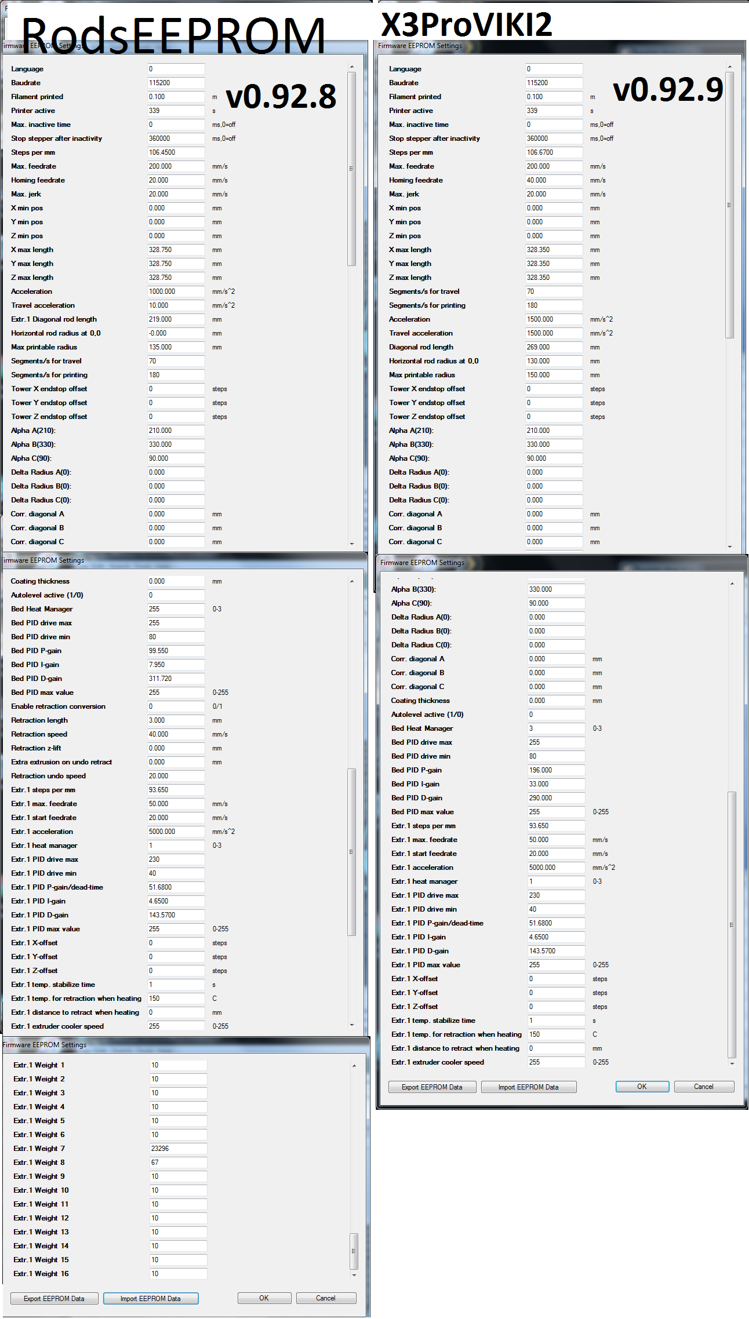Select the Bed PID P-gain field showing 99.550
This screenshot has width=749, height=1319.
[x=176, y=651]
